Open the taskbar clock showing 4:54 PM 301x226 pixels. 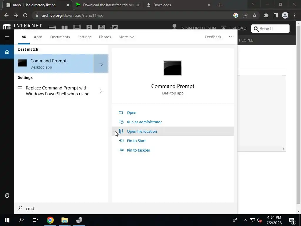coord(274,220)
